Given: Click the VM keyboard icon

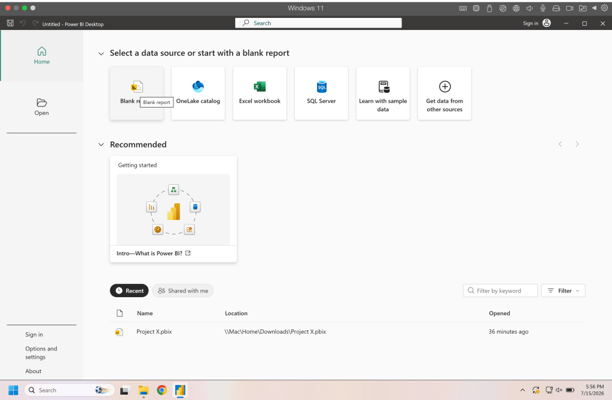Looking at the screenshot, I should [463, 8].
